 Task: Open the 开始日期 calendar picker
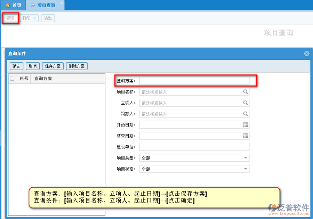click(246, 125)
